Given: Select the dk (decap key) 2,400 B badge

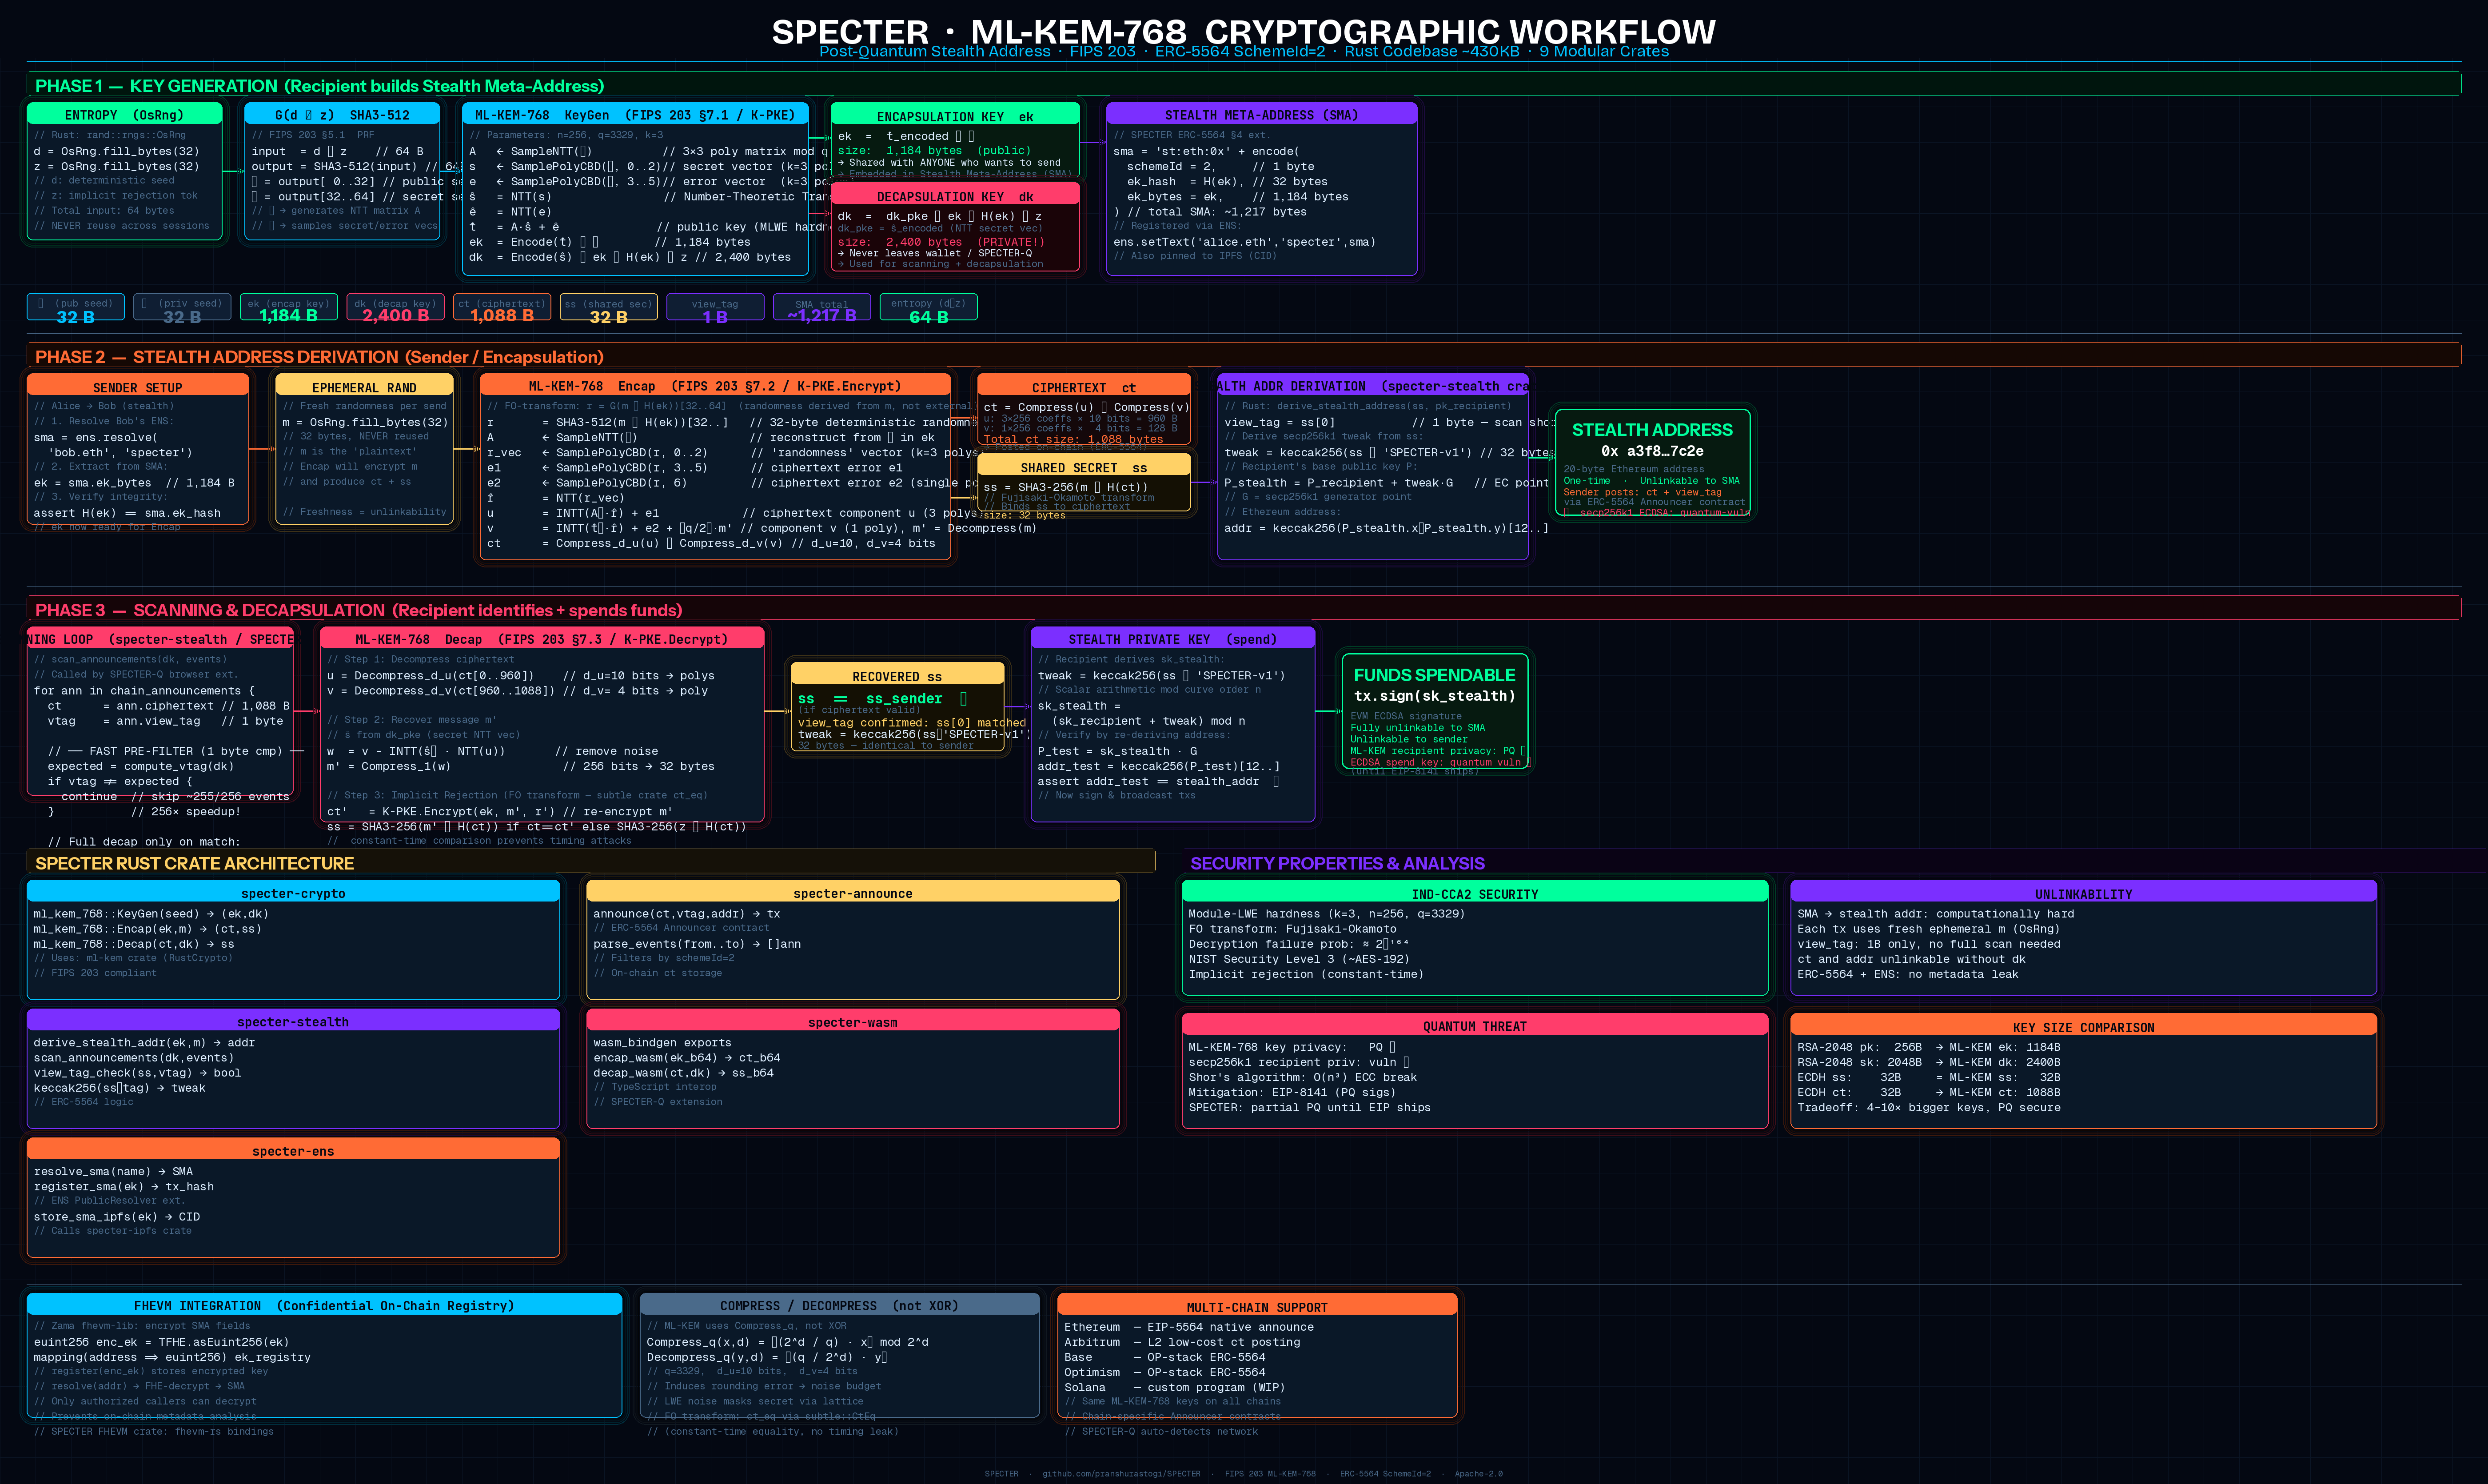Looking at the screenshot, I should coord(395,308).
